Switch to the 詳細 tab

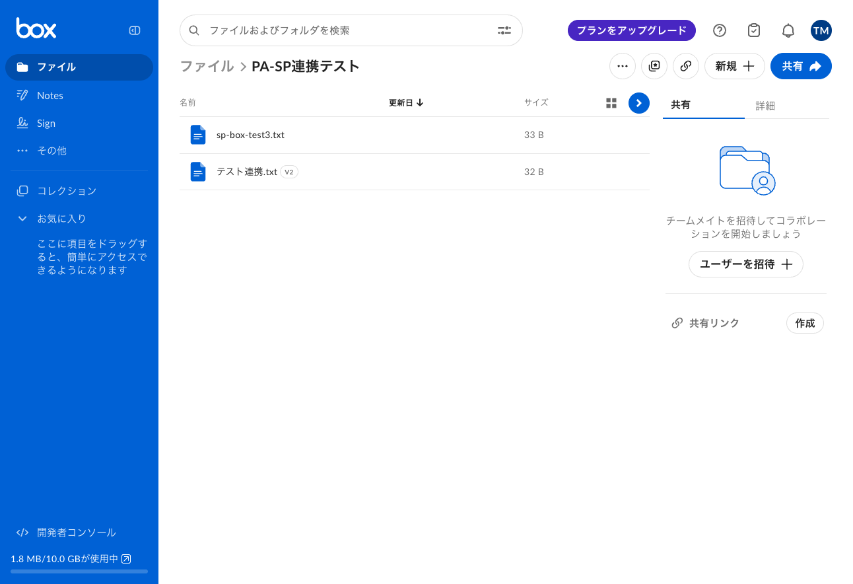click(x=765, y=106)
